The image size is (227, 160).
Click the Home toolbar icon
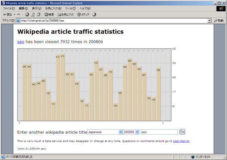39,14
